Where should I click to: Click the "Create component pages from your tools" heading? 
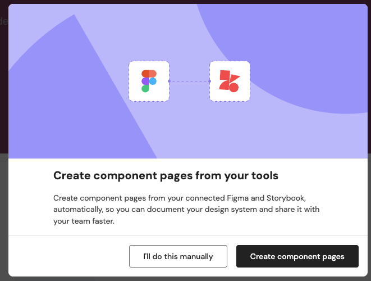click(166, 176)
